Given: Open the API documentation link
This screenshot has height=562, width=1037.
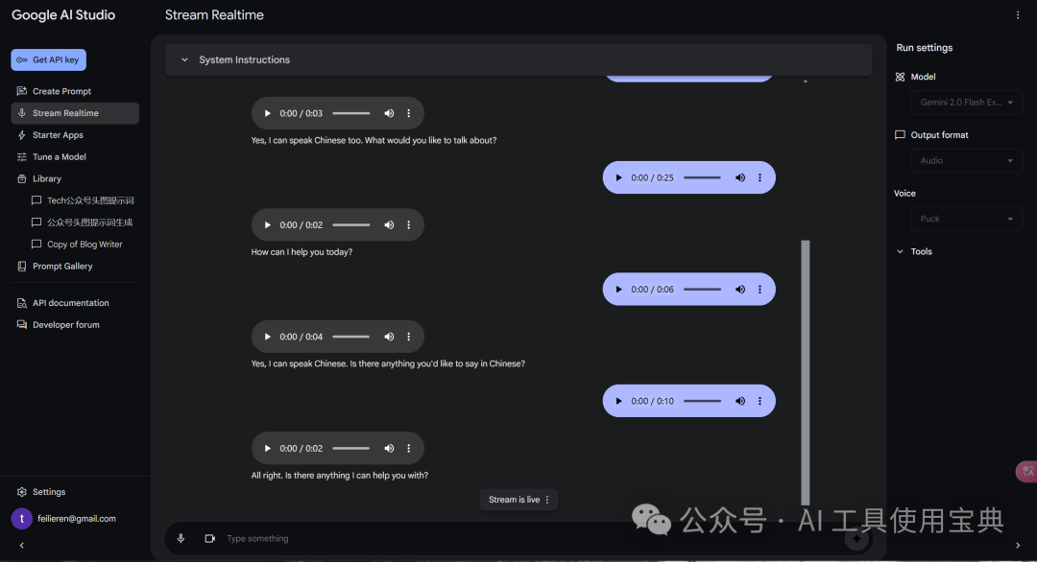Looking at the screenshot, I should [x=70, y=303].
